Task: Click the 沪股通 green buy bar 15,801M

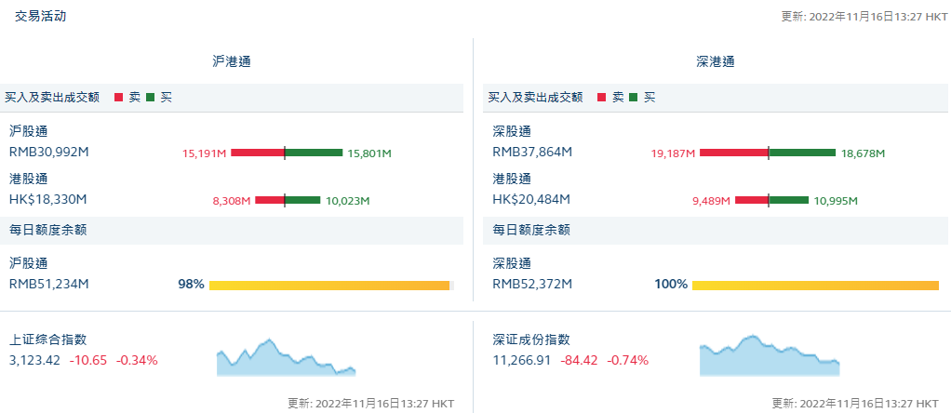Action: pyautogui.click(x=315, y=153)
